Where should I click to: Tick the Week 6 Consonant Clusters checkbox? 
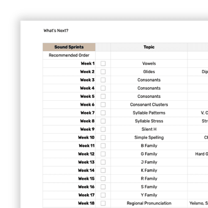point(103,104)
